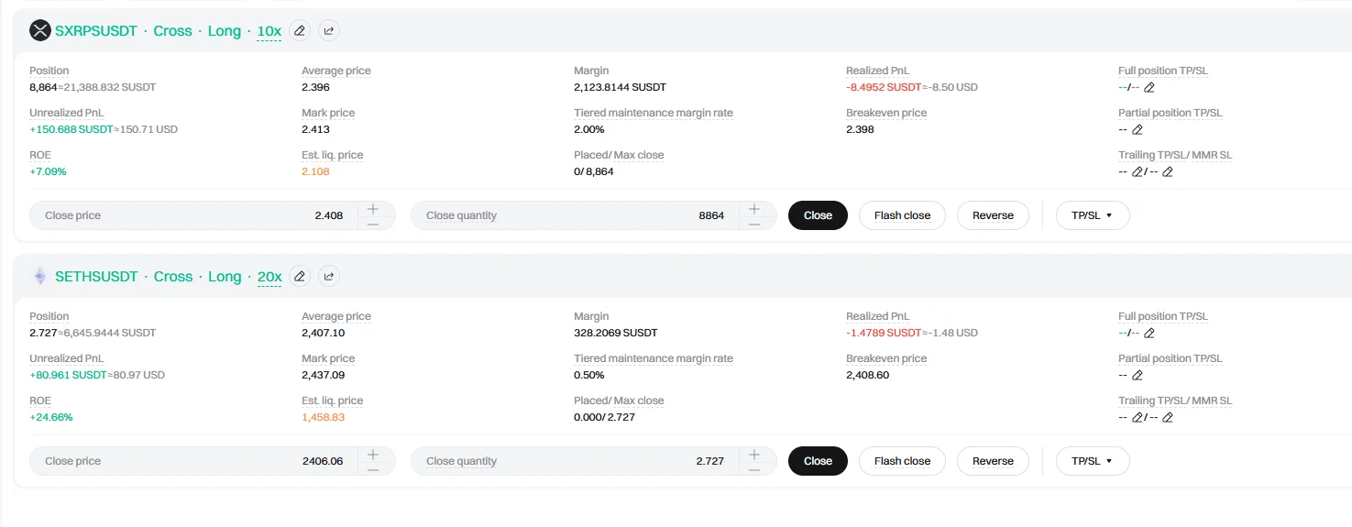Edit SXRPSUSDT full position TP/SL
1352x527 pixels.
coord(1149,88)
